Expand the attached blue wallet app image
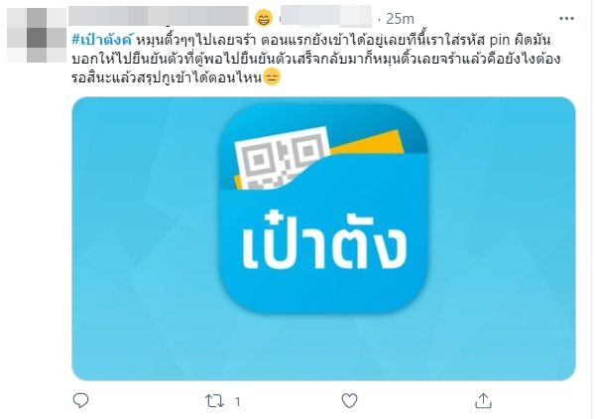The image size is (595, 419). click(323, 239)
